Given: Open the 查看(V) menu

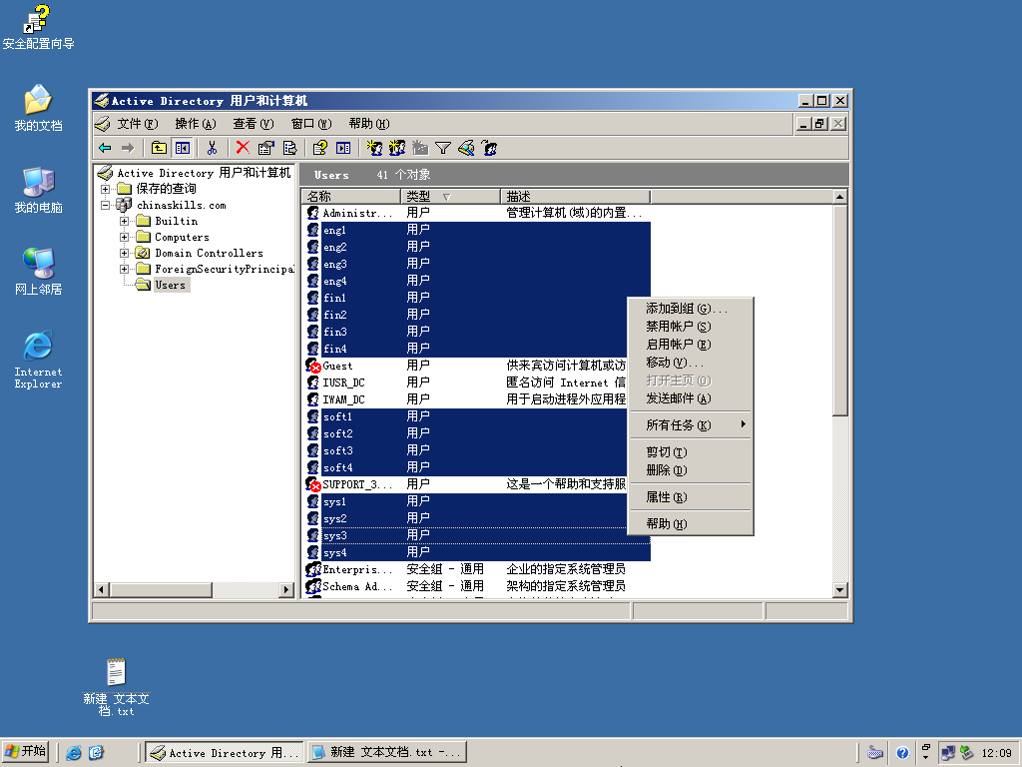Looking at the screenshot, I should [x=254, y=124].
